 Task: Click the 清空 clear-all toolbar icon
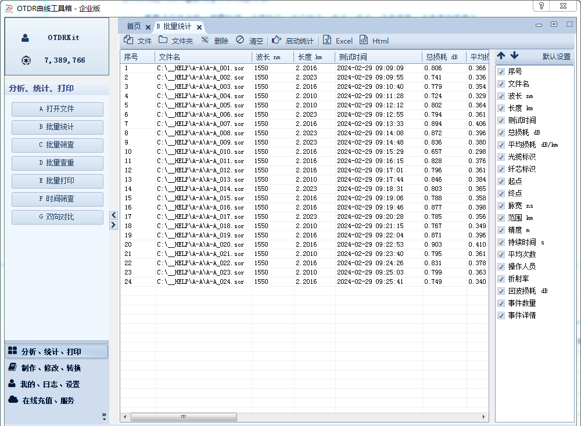pyautogui.click(x=240, y=40)
